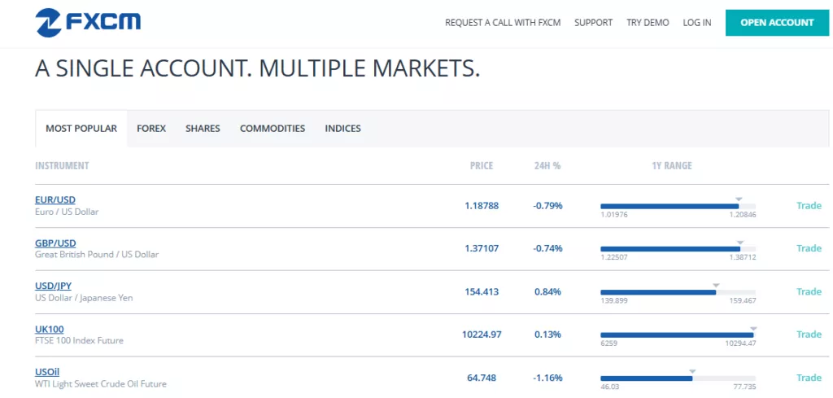
Task: Click the 24H % column header
Action: [x=547, y=166]
